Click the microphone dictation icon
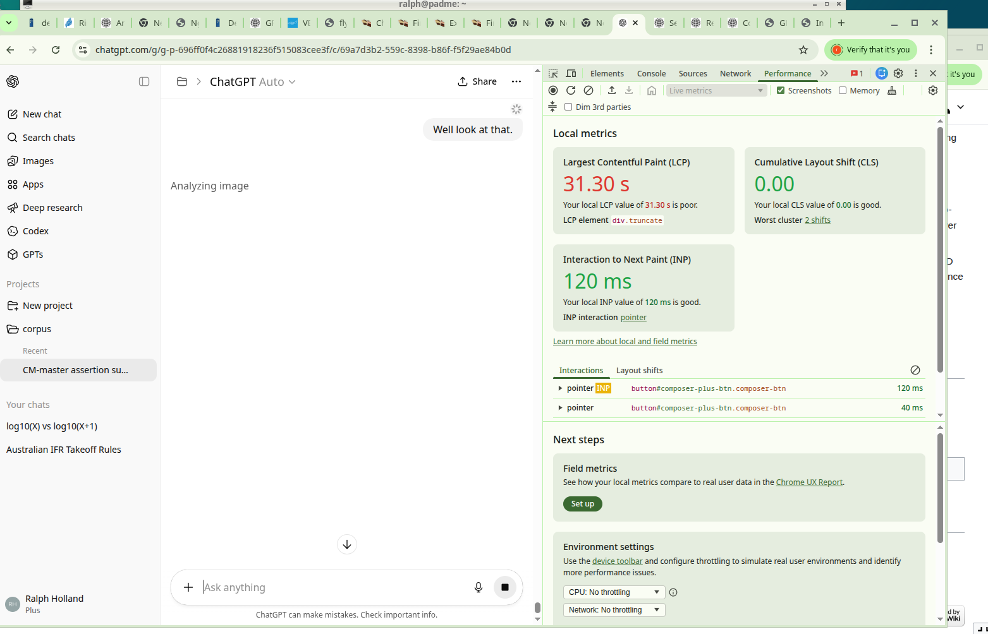The width and height of the screenshot is (988, 634). pos(479,587)
